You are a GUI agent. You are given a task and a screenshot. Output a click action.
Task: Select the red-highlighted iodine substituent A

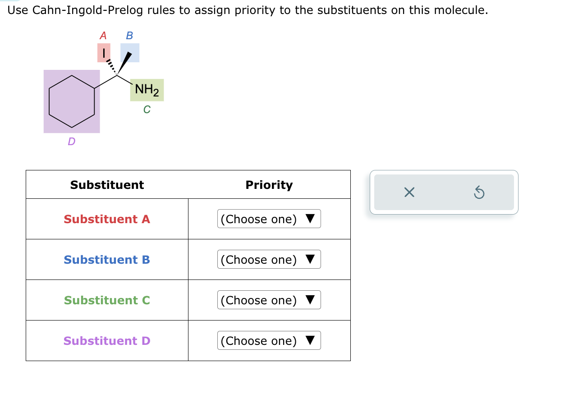(x=104, y=52)
